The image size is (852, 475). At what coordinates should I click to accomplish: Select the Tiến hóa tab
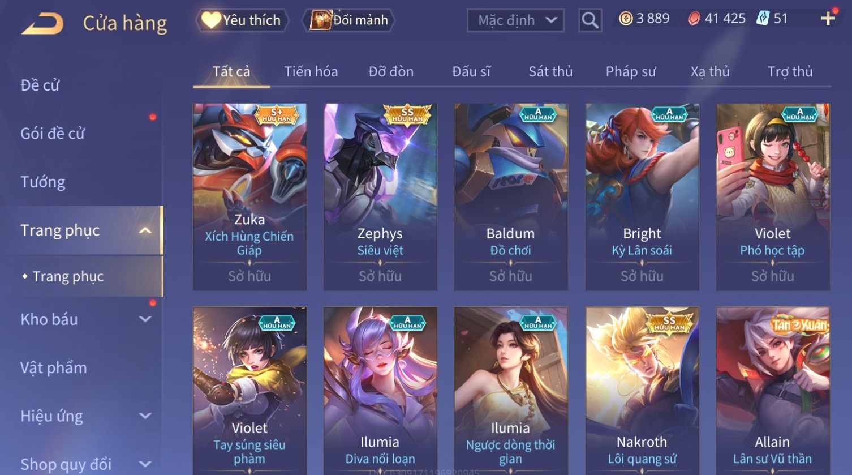311,71
